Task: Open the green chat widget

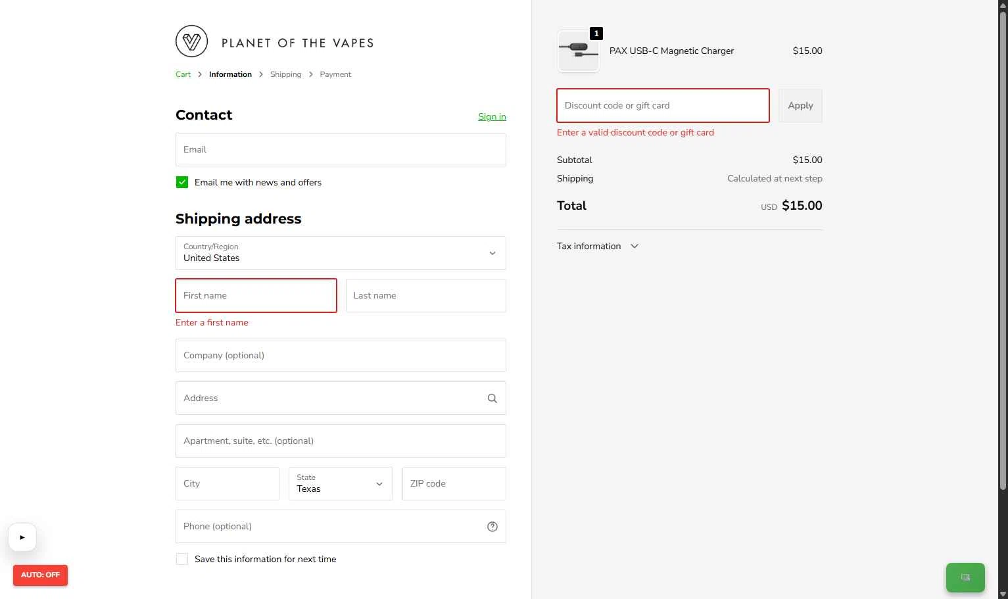Action: click(965, 577)
